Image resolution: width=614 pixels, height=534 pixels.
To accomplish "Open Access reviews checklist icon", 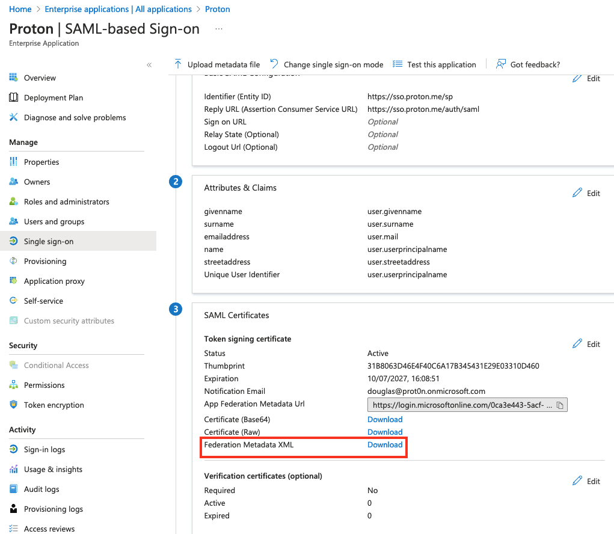I will click(13, 529).
